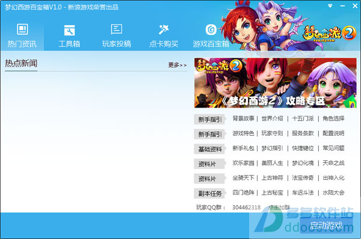This screenshot has height=239, width=361.
Task: Follow the 出神入化 link
Action: tap(333, 178)
